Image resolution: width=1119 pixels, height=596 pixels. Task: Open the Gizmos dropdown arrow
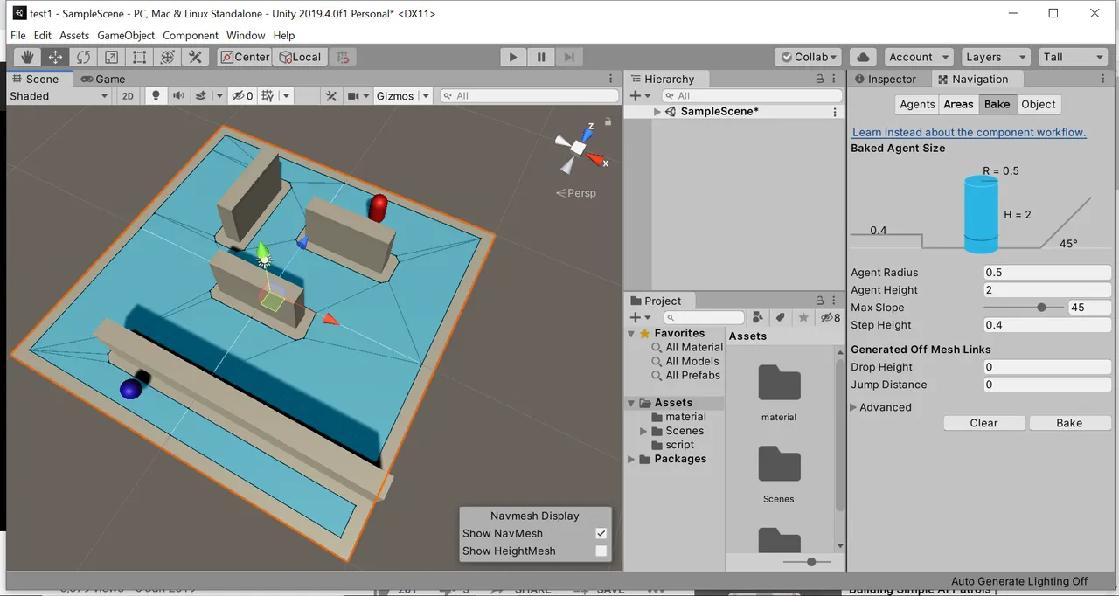coord(426,96)
